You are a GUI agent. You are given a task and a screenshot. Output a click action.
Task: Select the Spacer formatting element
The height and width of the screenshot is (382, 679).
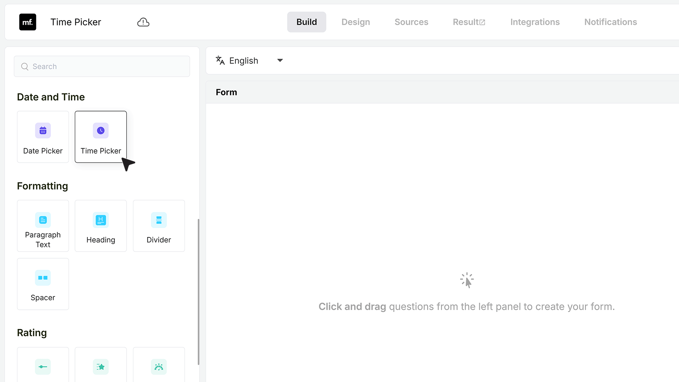pyautogui.click(x=43, y=284)
